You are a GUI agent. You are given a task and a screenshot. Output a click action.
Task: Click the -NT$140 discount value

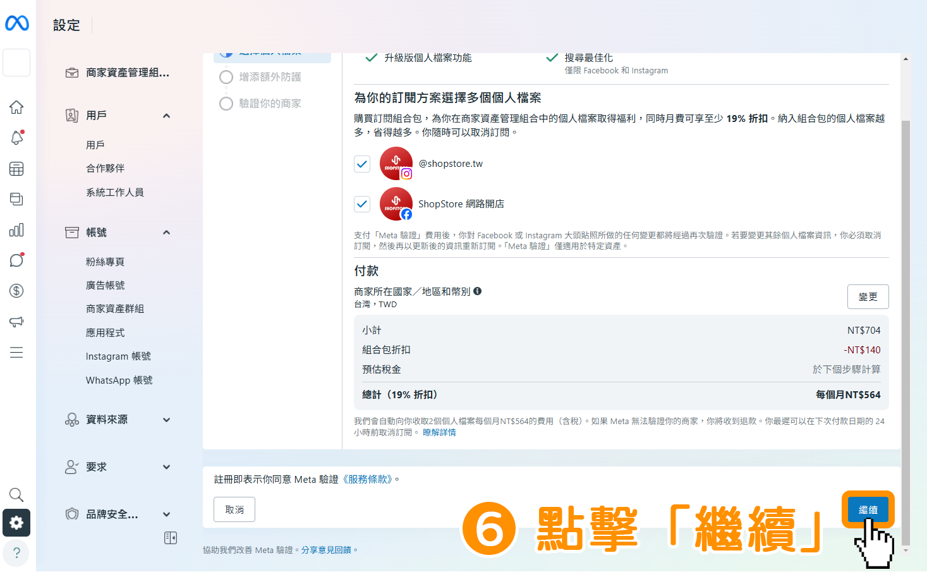(x=862, y=350)
